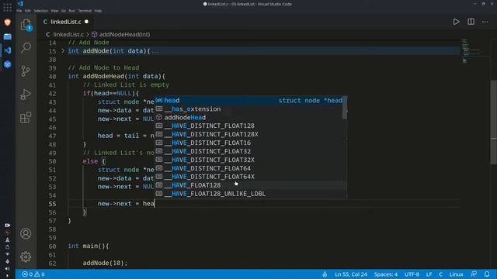Open the Search view in activity bar

tap(26, 48)
